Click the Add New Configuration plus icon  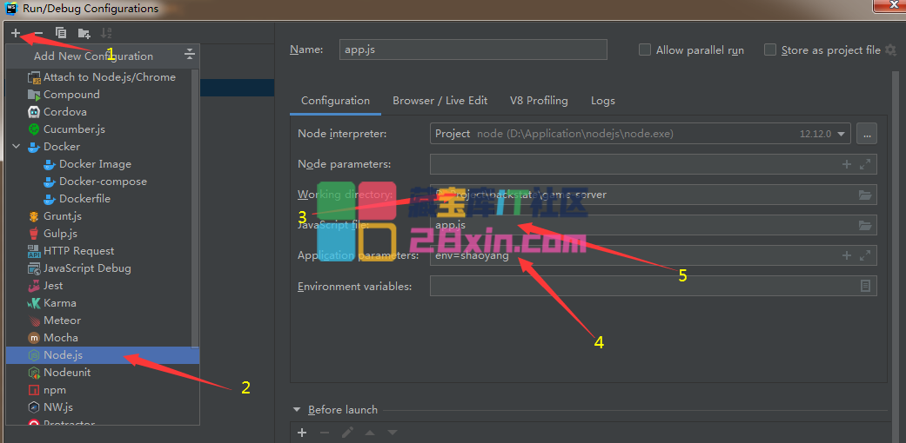click(16, 33)
